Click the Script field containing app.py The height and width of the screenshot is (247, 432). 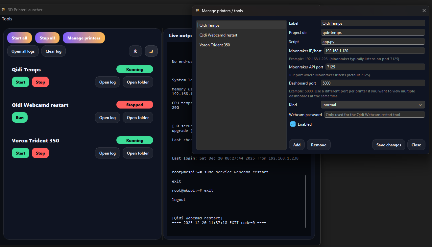pos(373,41)
